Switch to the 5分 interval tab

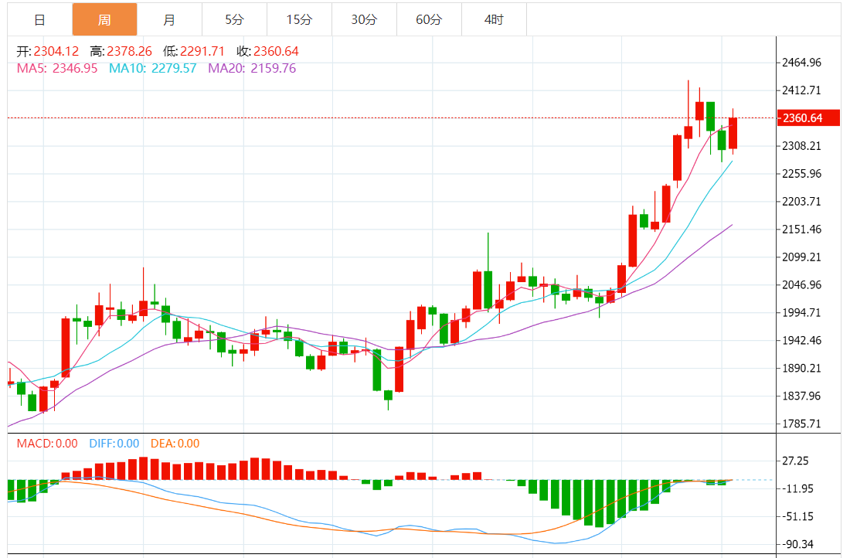click(235, 19)
